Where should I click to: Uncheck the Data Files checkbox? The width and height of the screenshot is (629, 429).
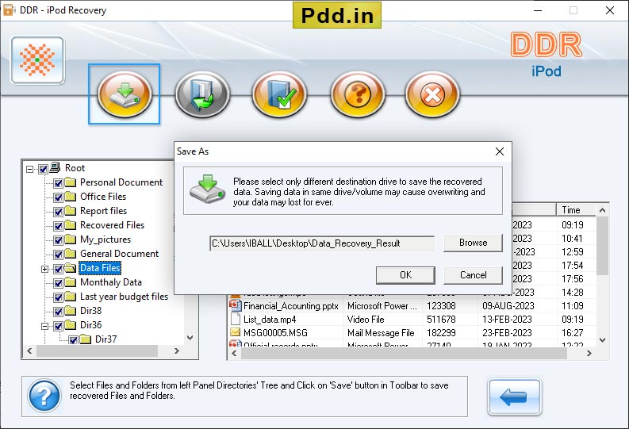58,269
